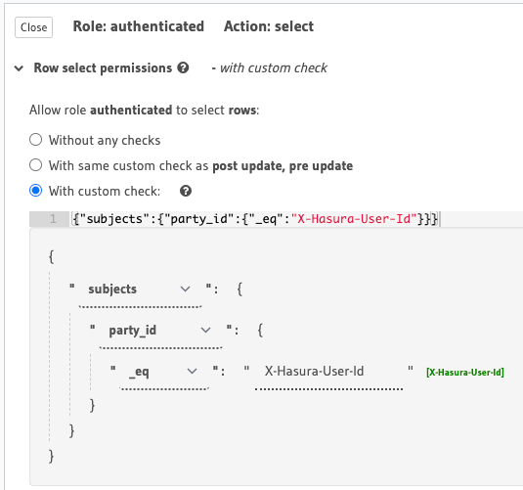
Task: Click the Close button
Action: click(x=33, y=27)
